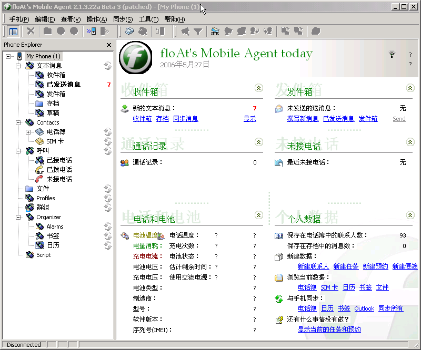Click the connect-to-phone toolbar icon

[x=91, y=32]
